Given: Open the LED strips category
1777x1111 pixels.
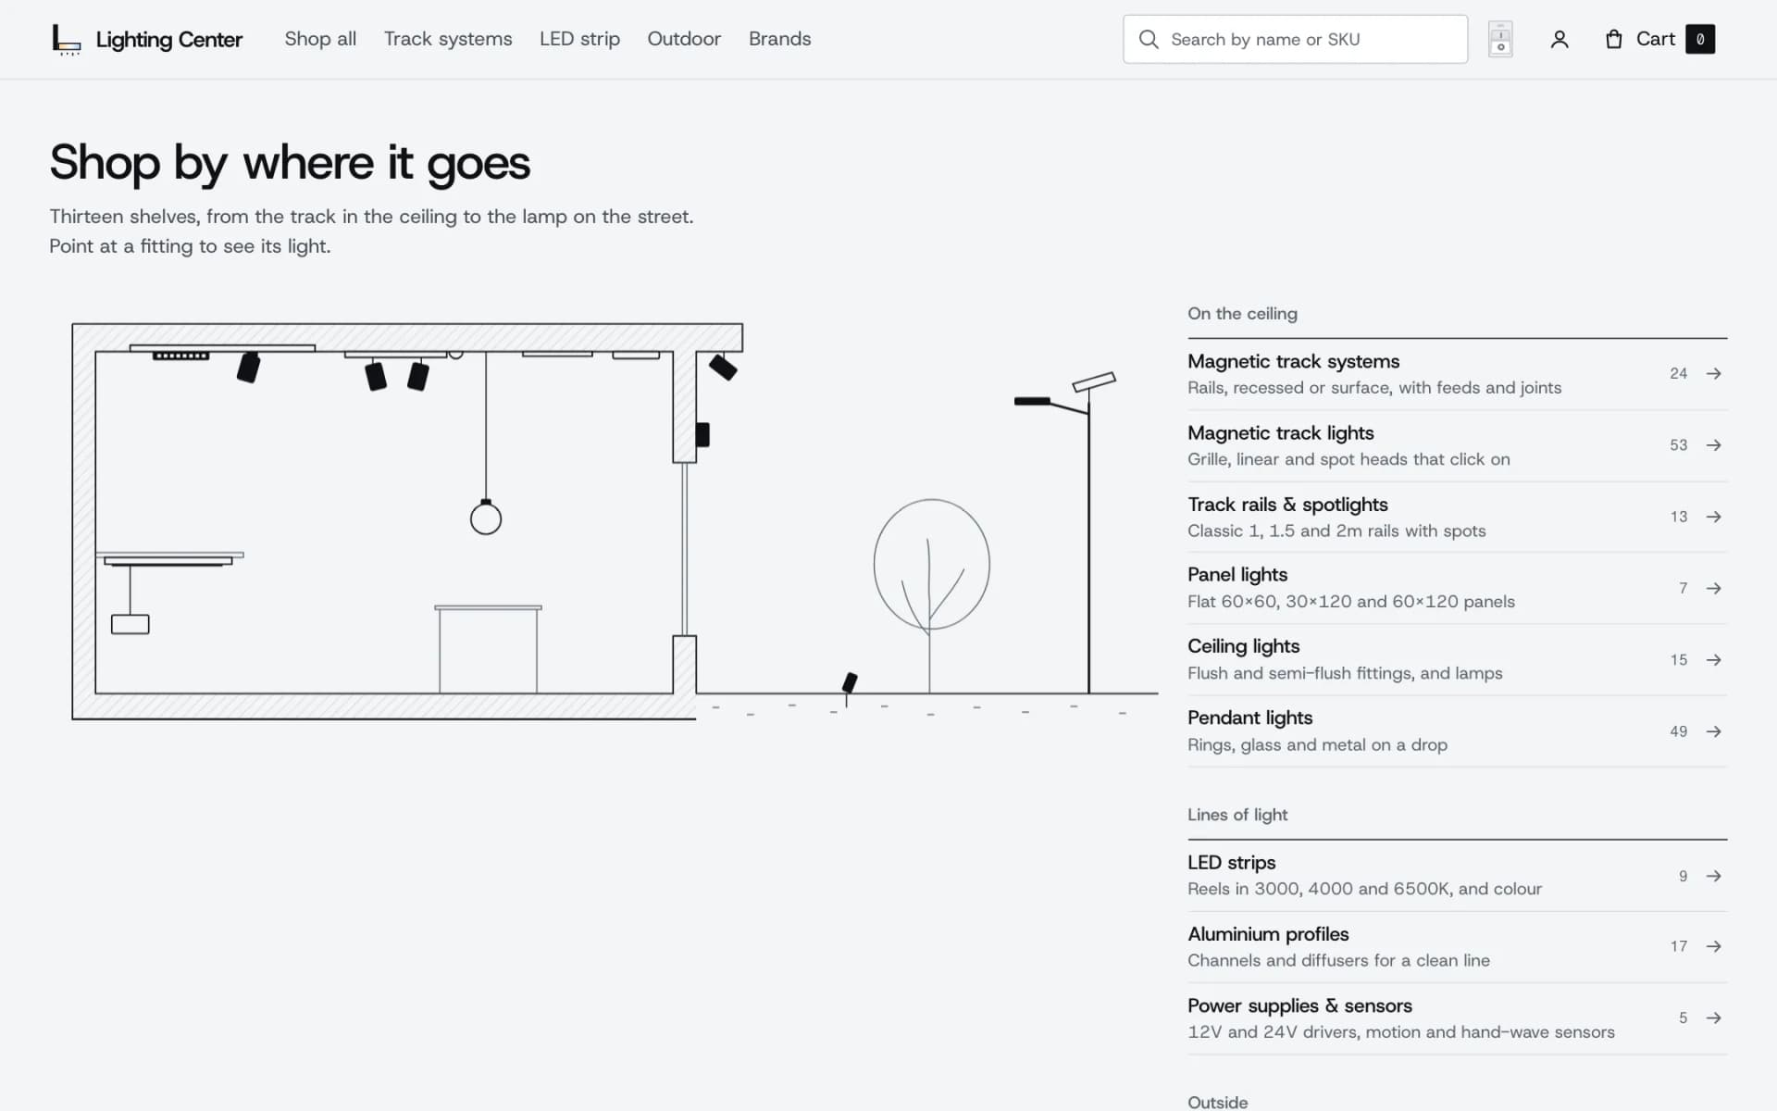Looking at the screenshot, I should 1457,876.
